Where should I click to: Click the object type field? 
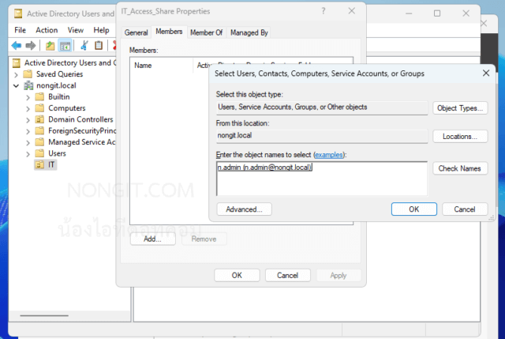[x=322, y=107]
